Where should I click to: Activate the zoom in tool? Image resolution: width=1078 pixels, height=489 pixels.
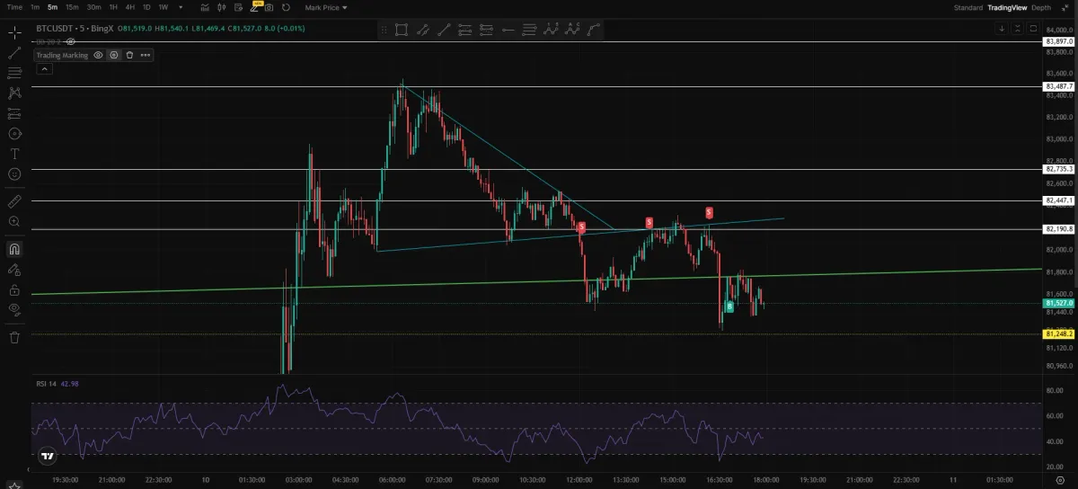point(14,221)
